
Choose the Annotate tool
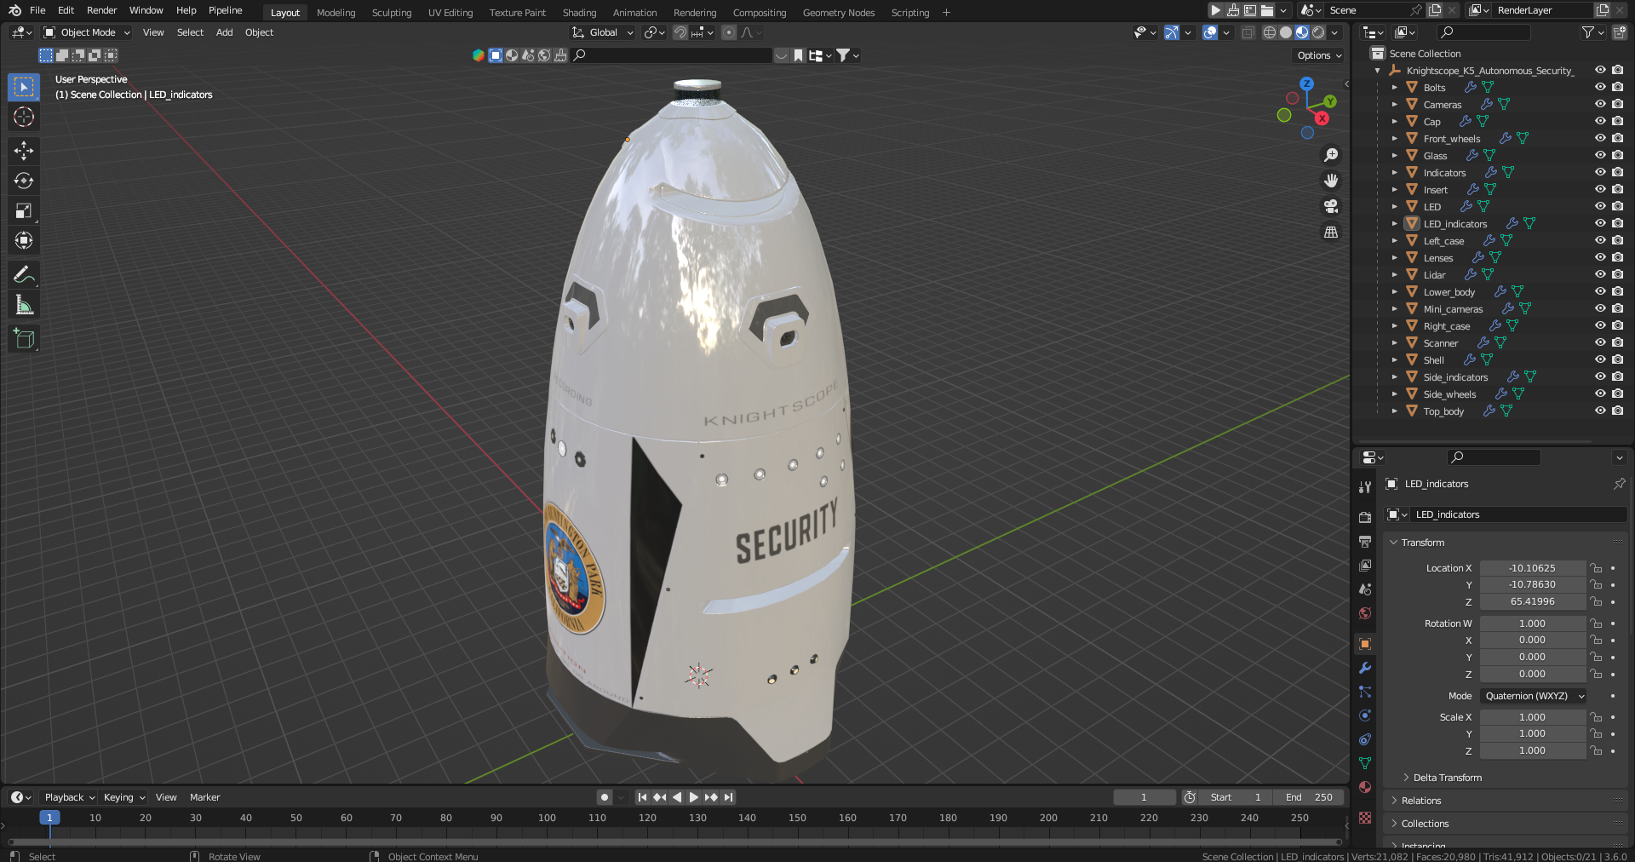click(x=24, y=274)
